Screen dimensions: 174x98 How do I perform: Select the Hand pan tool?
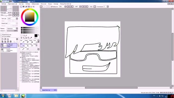pyautogui.click(x=29, y=38)
